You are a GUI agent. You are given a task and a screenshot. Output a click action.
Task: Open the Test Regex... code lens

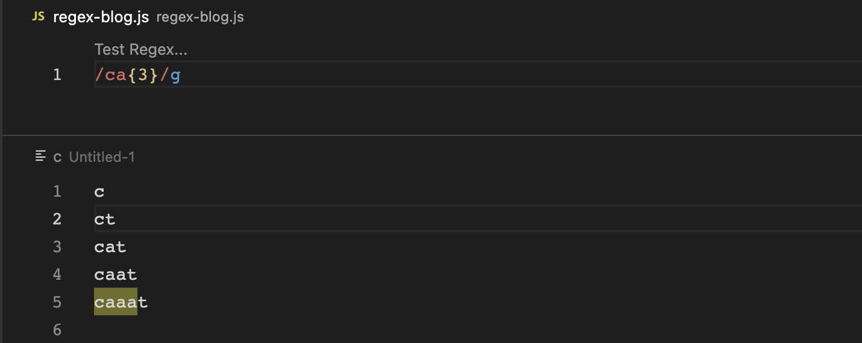tap(140, 49)
